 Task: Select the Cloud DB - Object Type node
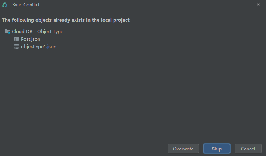(37, 32)
